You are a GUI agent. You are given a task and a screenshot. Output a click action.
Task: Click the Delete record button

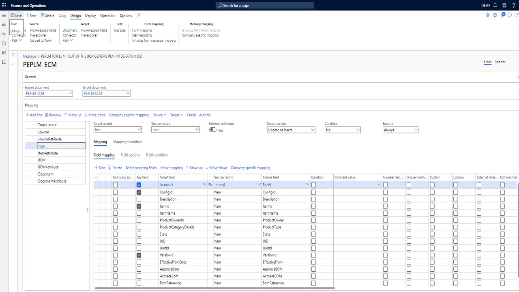(47, 15)
